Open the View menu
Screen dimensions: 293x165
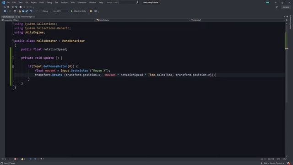(x=20, y=3)
